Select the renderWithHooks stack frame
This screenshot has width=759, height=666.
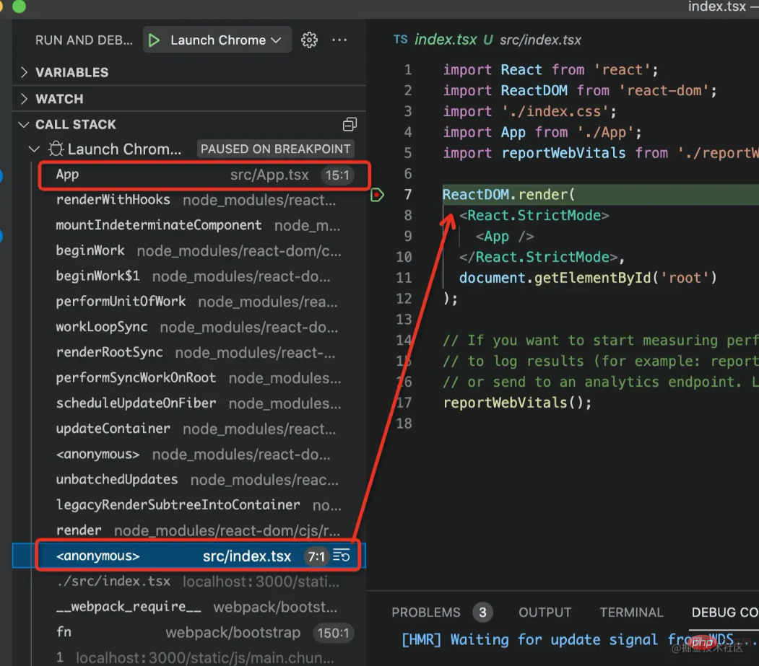pyautogui.click(x=113, y=200)
